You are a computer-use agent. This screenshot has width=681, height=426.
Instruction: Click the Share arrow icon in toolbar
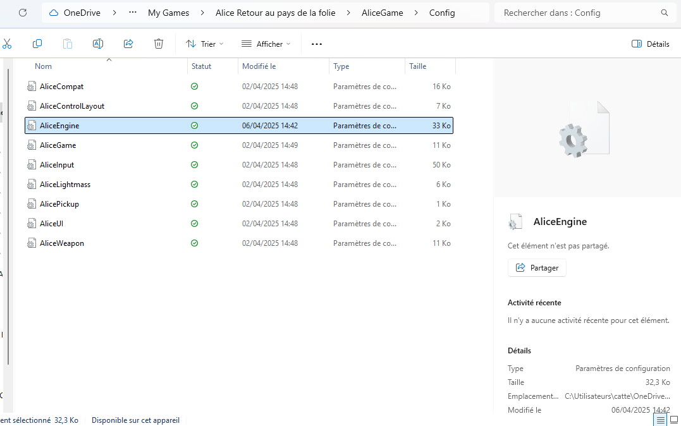tap(128, 44)
